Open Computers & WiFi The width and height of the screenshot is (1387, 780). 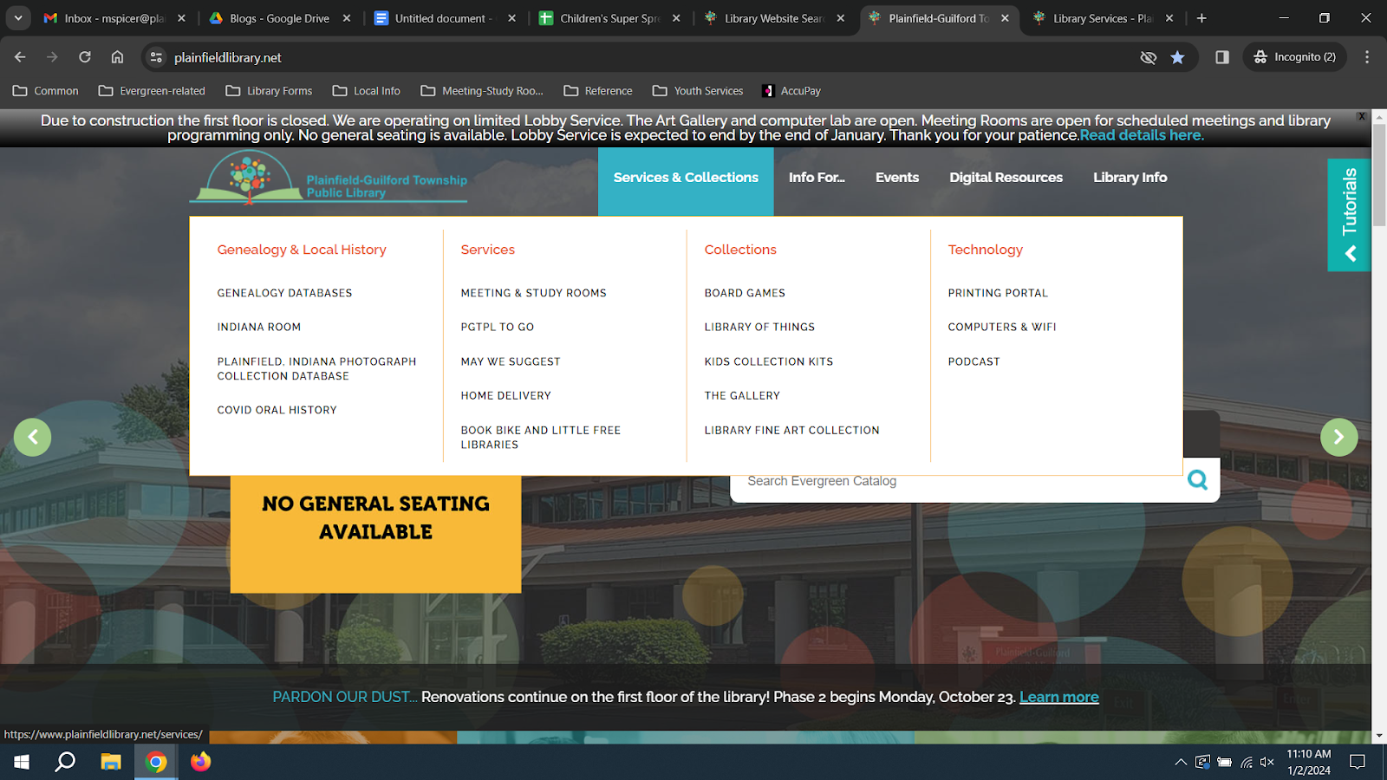[x=1002, y=328]
